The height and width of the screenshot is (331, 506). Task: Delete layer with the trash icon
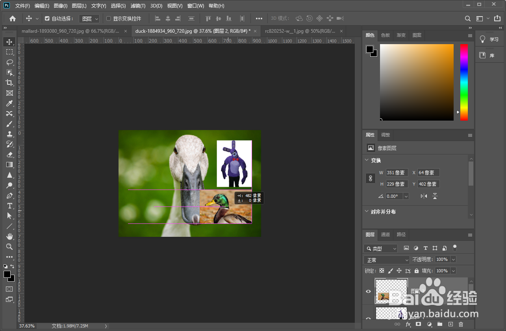tap(461, 324)
